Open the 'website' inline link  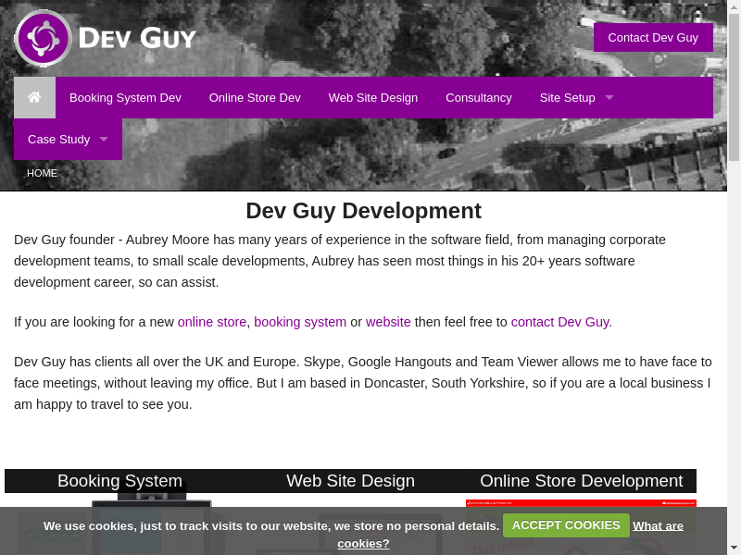tap(388, 322)
